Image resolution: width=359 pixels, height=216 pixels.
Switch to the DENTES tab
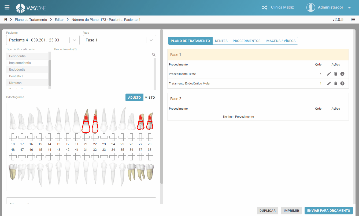(x=221, y=41)
